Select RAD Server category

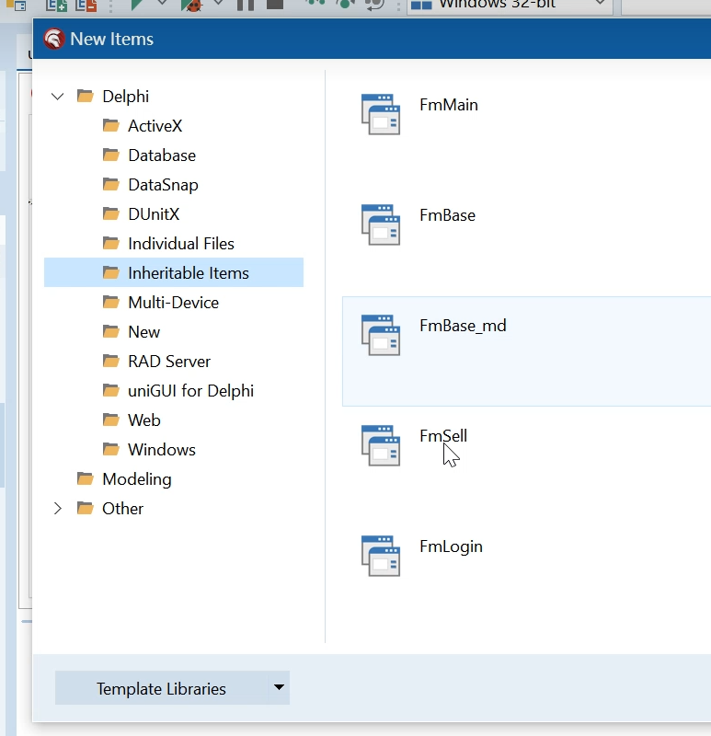[x=169, y=362]
